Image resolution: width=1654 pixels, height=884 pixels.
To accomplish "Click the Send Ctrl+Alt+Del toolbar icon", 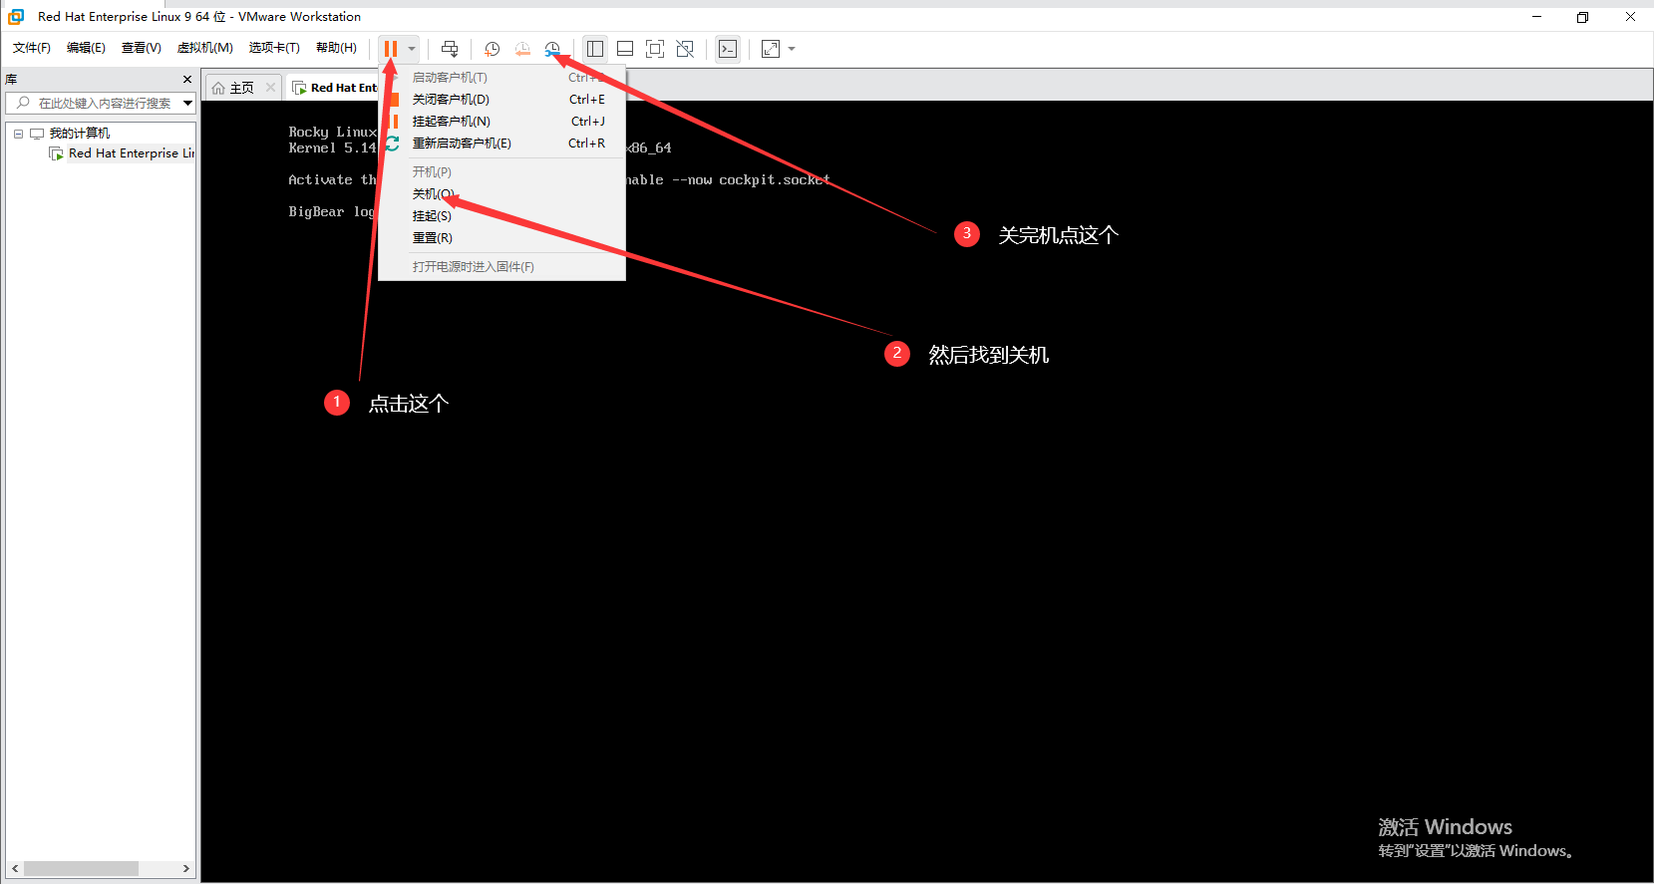I will 450,49.
